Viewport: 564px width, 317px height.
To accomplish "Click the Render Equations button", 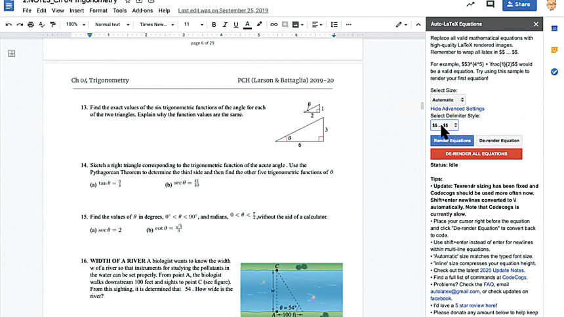I will 451,140.
